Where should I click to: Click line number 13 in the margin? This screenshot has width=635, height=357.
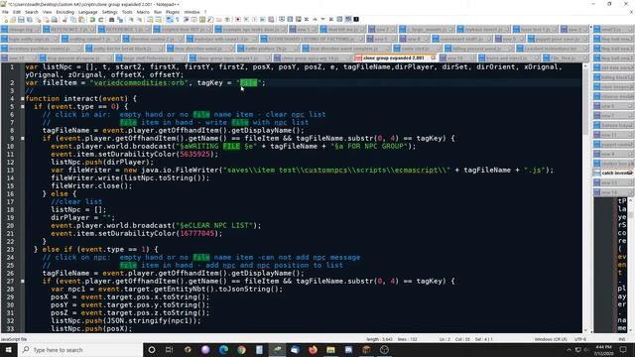[10, 170]
